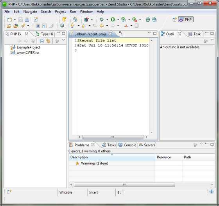Close the .jalbum-recent-proje editor tab
The width and height of the screenshot is (219, 206).
point(110,34)
